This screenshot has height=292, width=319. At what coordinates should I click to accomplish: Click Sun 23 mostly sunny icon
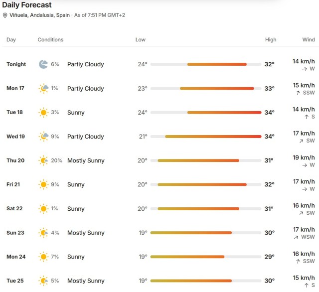(x=43, y=233)
